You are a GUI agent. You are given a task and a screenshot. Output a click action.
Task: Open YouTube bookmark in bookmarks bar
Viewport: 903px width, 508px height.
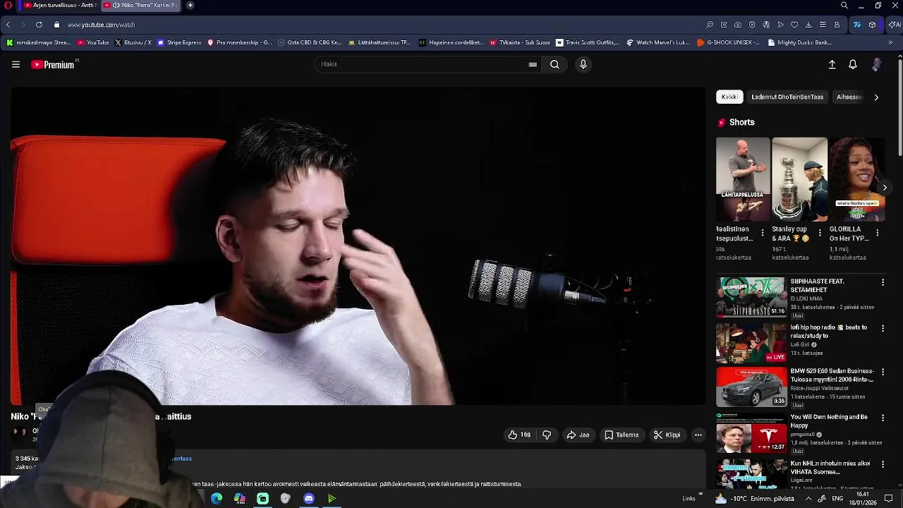click(93, 42)
